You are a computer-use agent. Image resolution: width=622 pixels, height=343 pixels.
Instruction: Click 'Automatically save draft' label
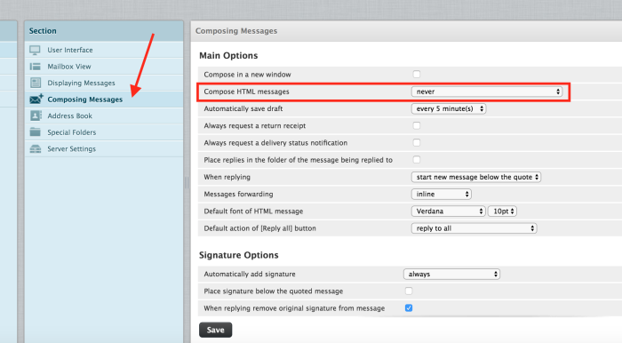pyautogui.click(x=243, y=108)
